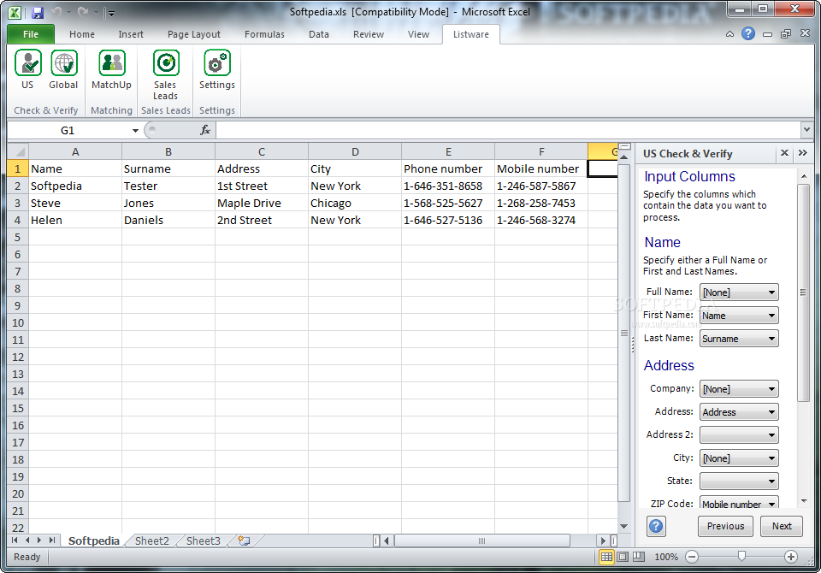
Task: Click the zoom slider handle
Action: (x=741, y=556)
